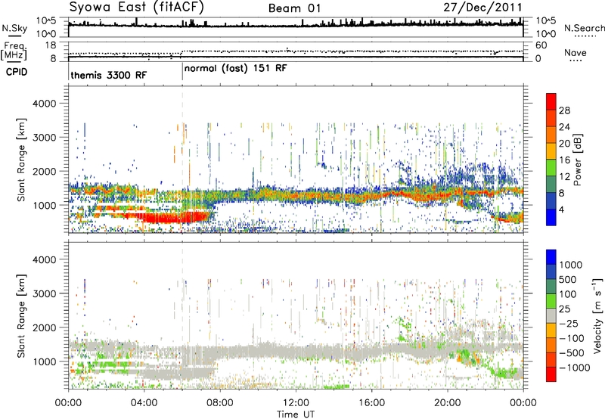605x419 pixels.
Task: Click the '08:00' time tick label
Action: click(220, 403)
